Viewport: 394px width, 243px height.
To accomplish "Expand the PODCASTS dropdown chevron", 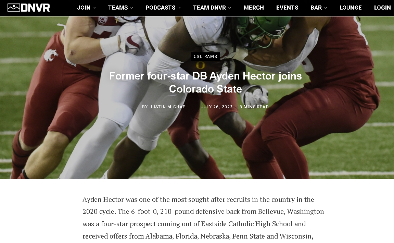I will point(179,8).
